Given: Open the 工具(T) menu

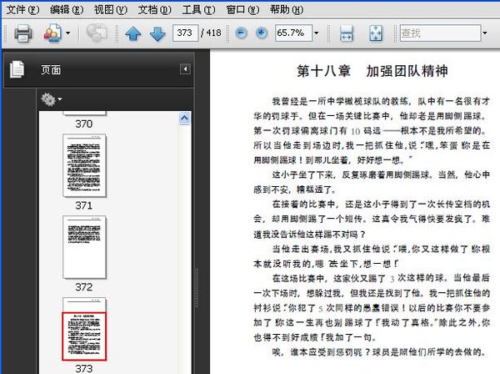Looking at the screenshot, I should point(198,10).
